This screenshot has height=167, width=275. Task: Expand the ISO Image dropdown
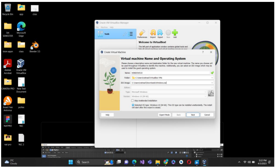(x=212, y=83)
